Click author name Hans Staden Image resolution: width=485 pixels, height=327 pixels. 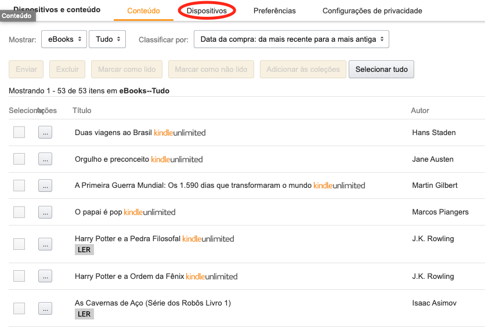click(433, 133)
